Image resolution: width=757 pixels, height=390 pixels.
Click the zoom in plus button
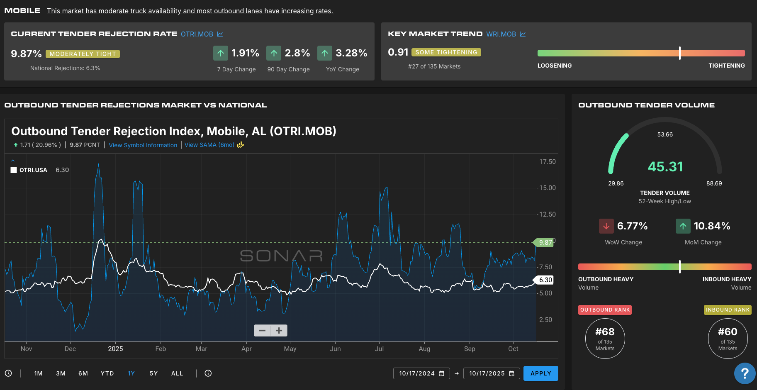(x=279, y=331)
